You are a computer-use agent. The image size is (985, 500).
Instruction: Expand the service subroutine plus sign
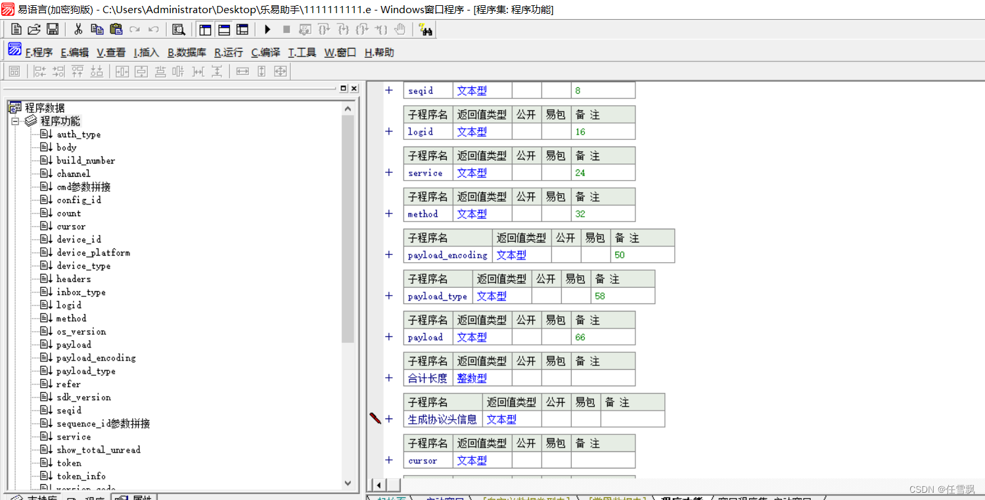coord(389,173)
